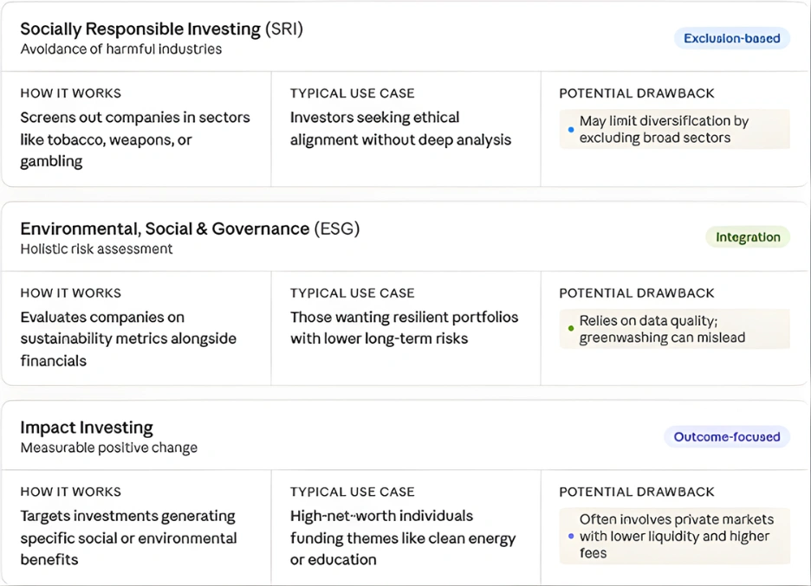Click the 'Evaluates companies on sustainability metrics' text

(128, 338)
